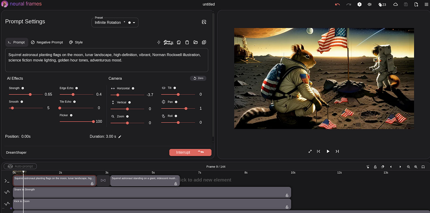Image resolution: width=430 pixels, height=213 pixels.
Task: Open the Infinite Rotation preset dropdown
Action: pos(115,22)
